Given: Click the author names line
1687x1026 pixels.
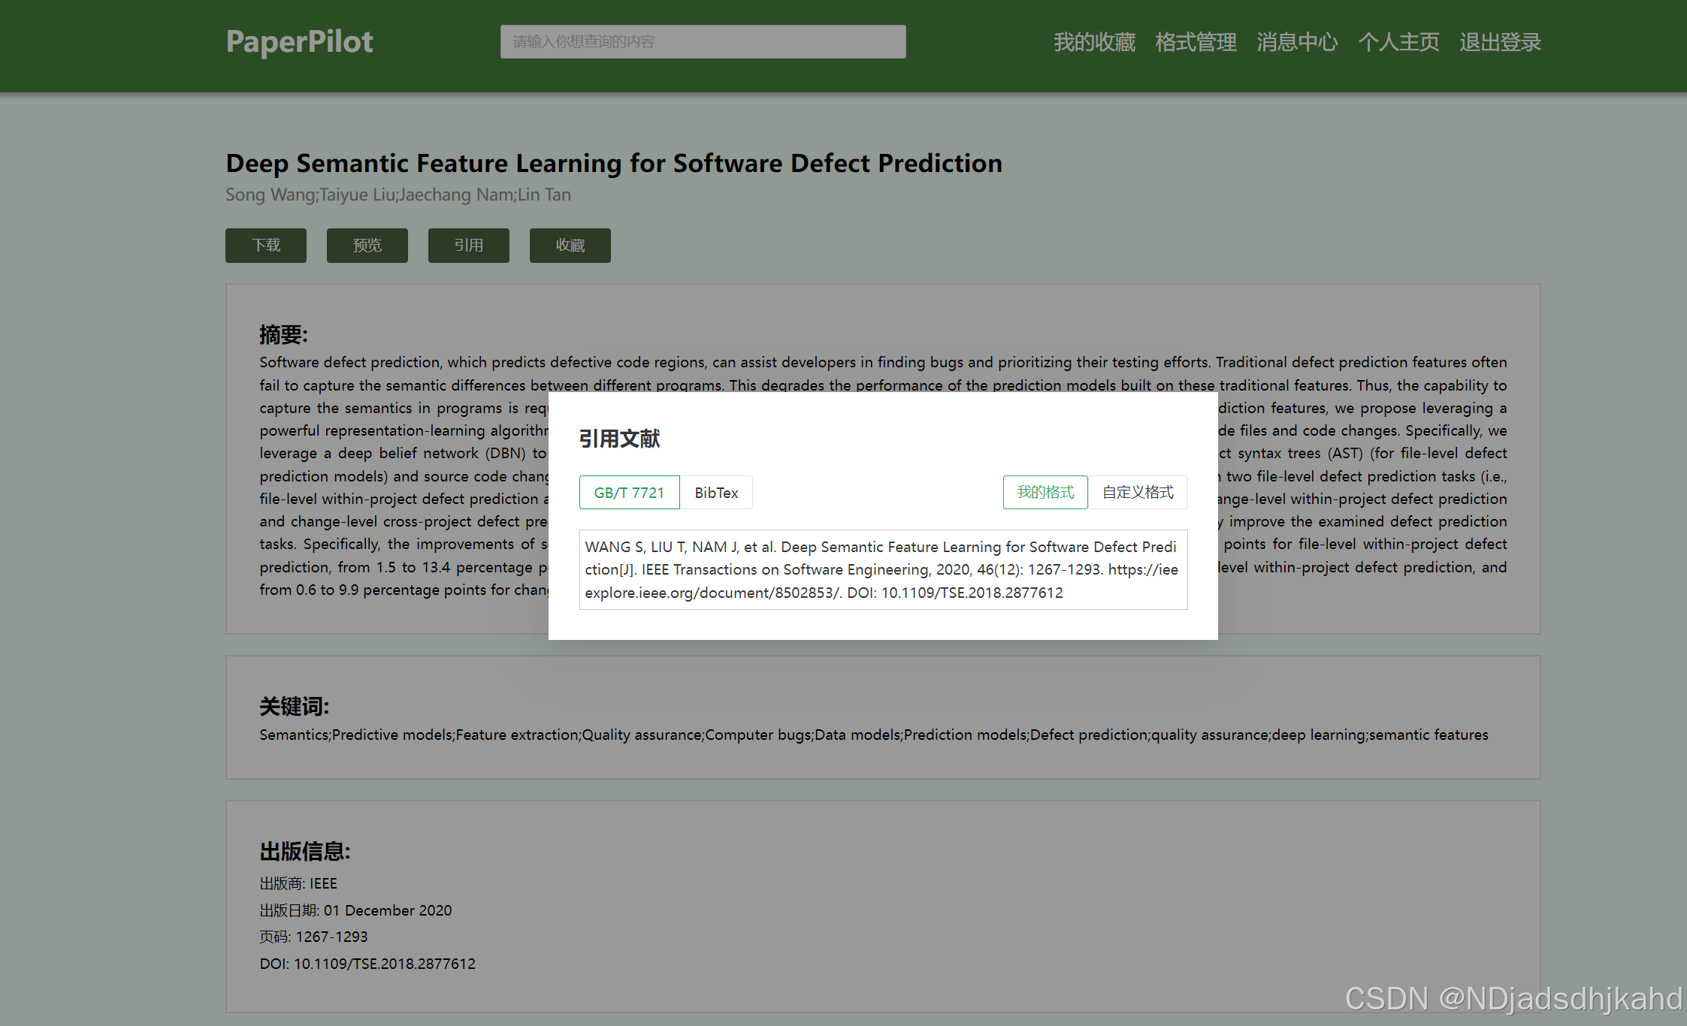Looking at the screenshot, I should 398,195.
